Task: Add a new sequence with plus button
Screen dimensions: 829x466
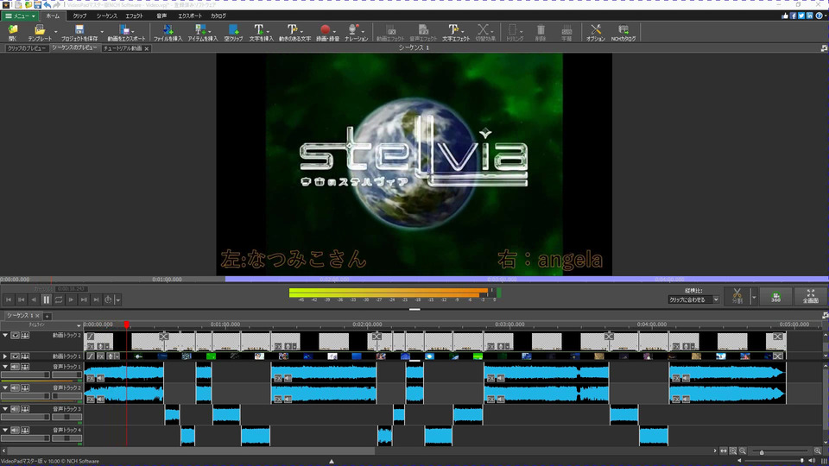Action: pos(47,316)
